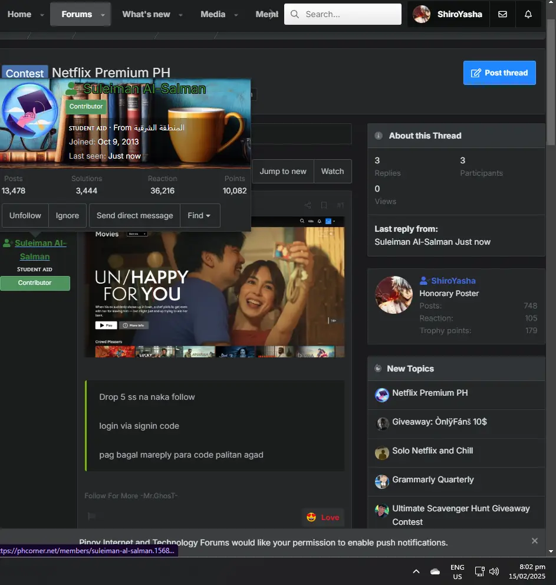Open Ultimate Scavenger Hunt Giveaway Contest topic
The width and height of the screenshot is (556, 585).
461,515
